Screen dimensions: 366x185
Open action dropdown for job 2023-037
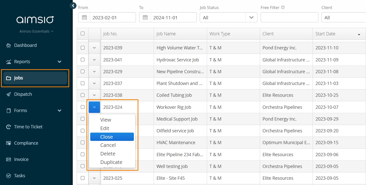click(94, 83)
